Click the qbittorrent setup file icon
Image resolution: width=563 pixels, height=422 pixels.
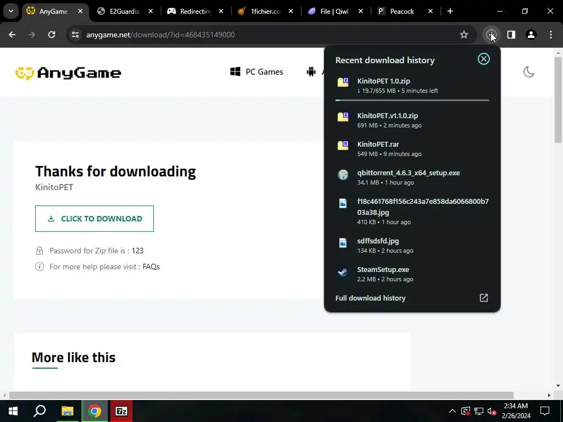click(x=343, y=175)
